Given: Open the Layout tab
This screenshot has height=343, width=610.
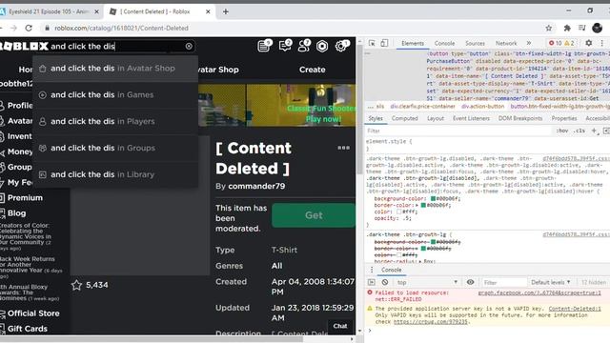Looking at the screenshot, I should coord(436,118).
